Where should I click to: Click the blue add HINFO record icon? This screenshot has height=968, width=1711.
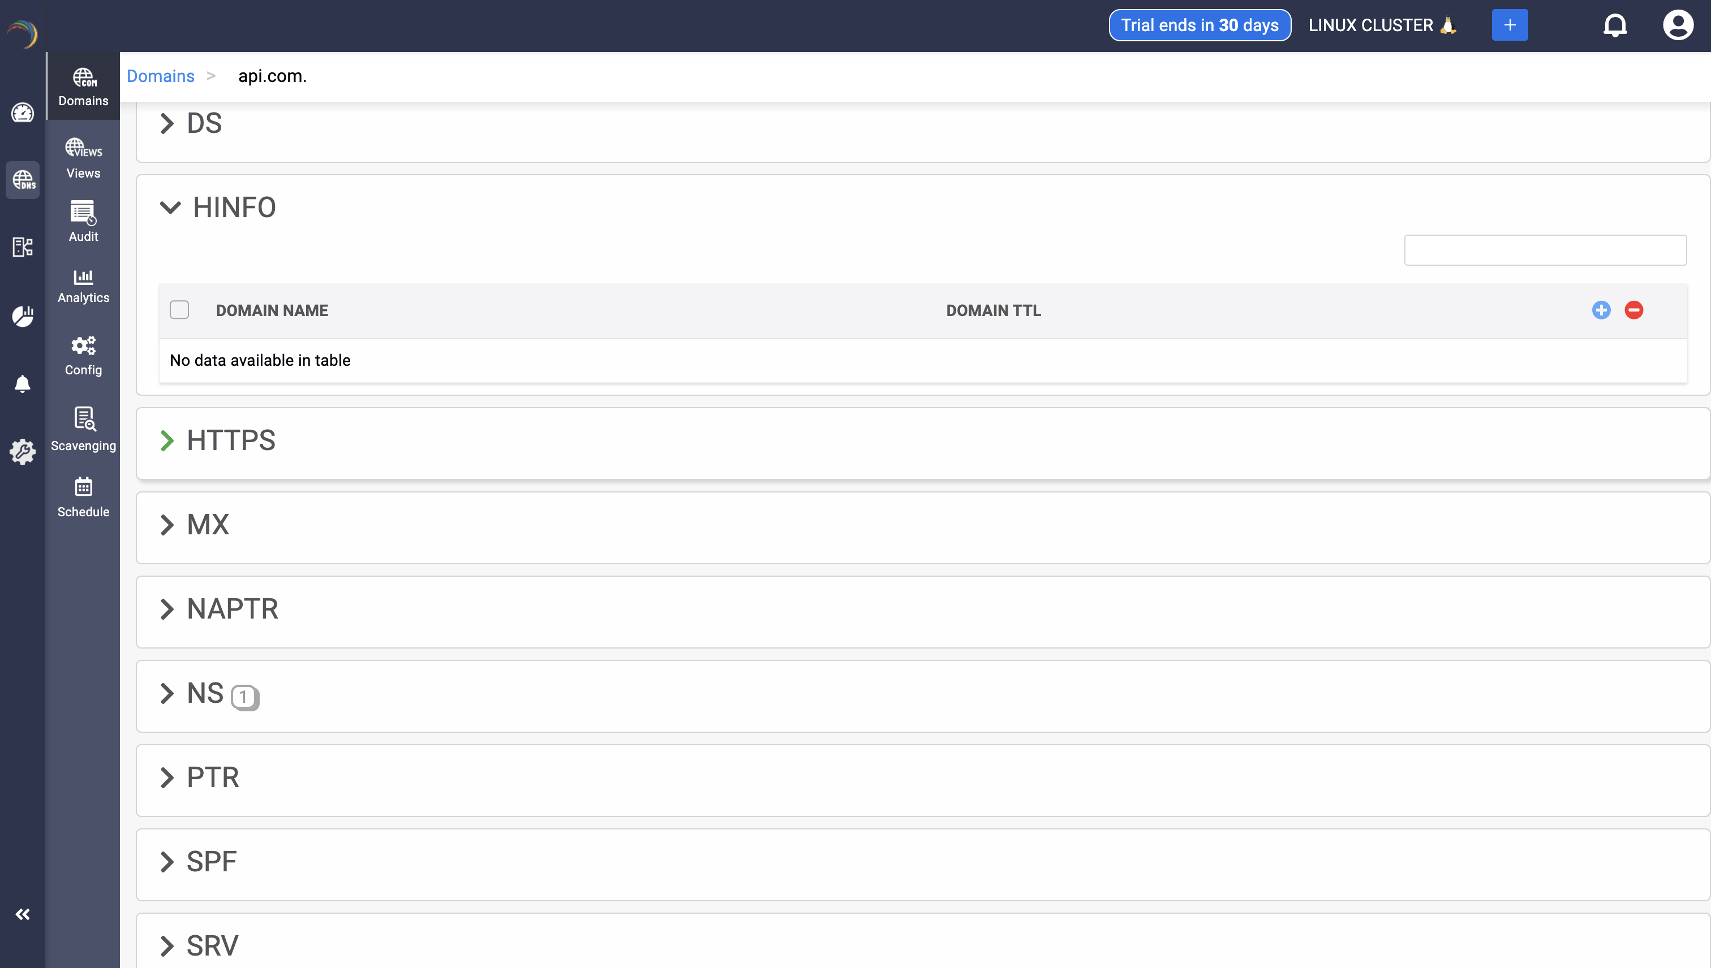coord(1601,310)
